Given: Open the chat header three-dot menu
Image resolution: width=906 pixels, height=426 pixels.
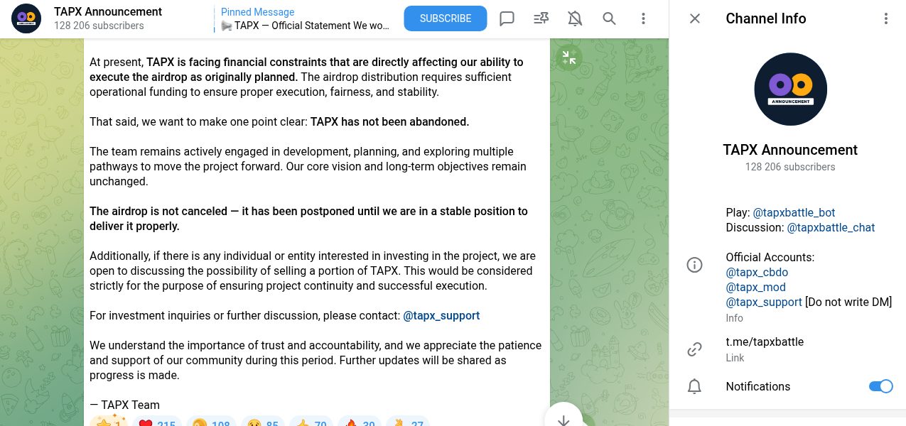Looking at the screenshot, I should (643, 18).
